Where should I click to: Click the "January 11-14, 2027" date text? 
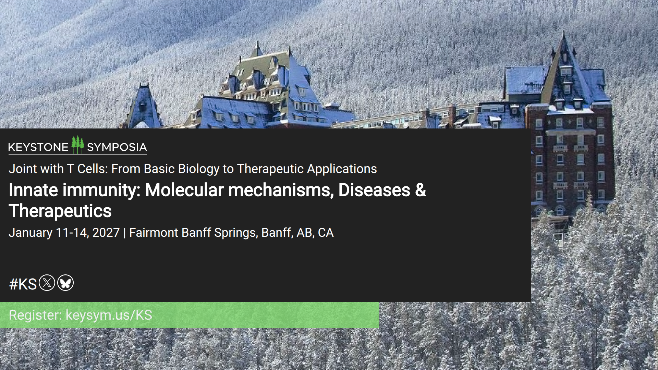[64, 233]
